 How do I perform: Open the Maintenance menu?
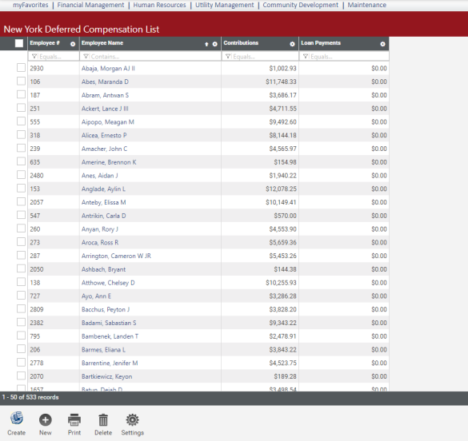coord(367,5)
